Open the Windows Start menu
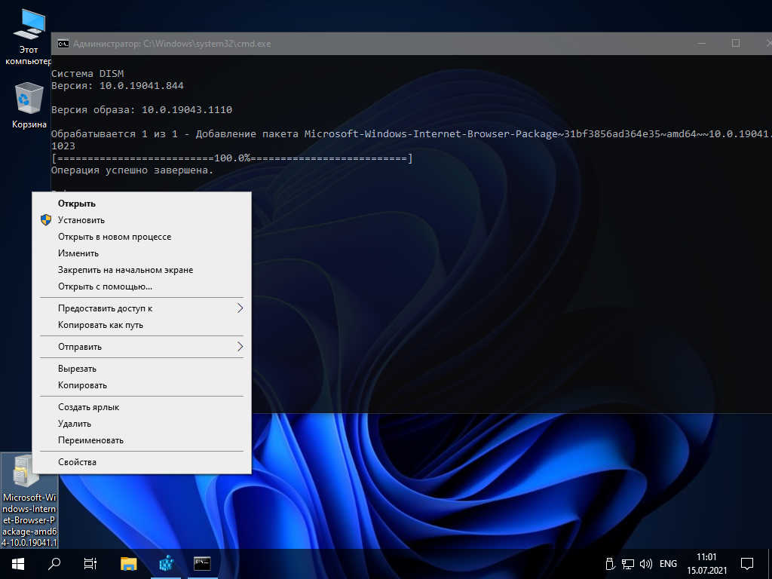This screenshot has width=772, height=579. [x=18, y=563]
